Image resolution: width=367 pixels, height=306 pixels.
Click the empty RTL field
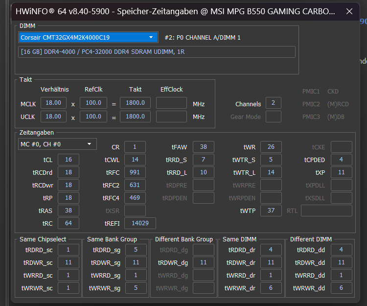coord(326,211)
